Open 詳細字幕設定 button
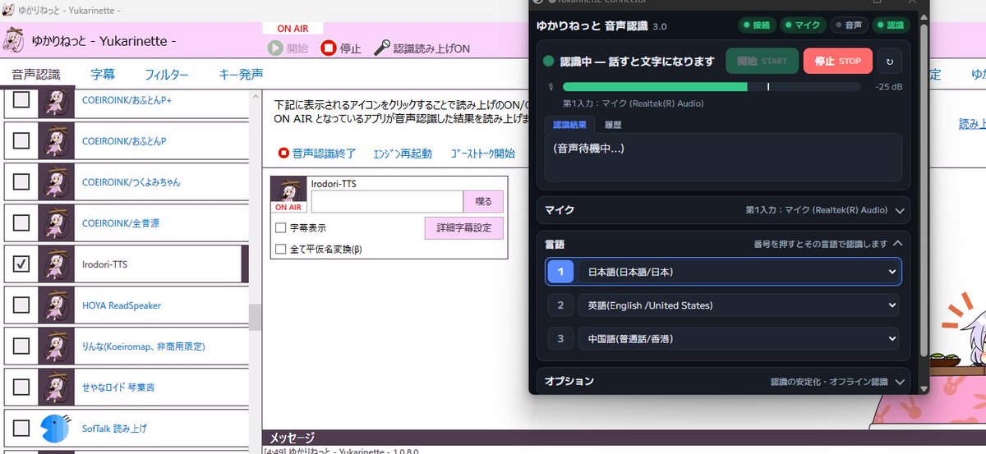 click(x=463, y=228)
